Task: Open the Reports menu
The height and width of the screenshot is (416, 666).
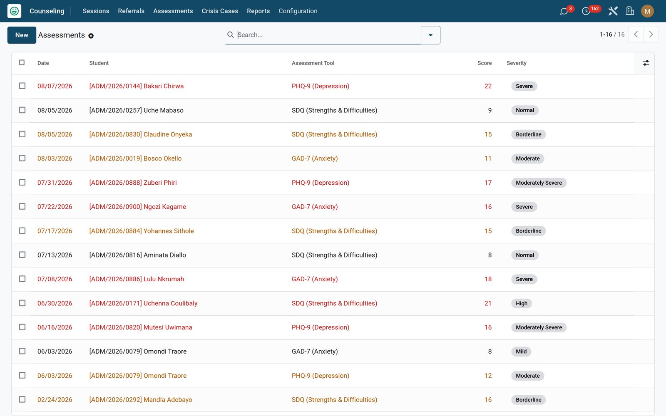Action: 258,11
